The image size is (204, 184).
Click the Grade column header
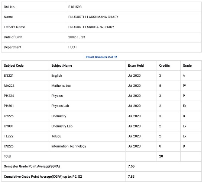187,66
